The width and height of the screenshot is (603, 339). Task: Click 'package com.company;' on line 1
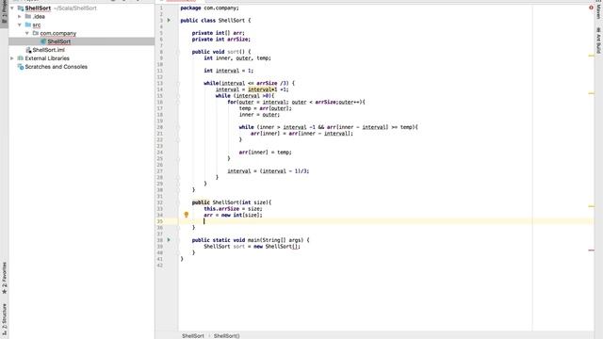[209, 8]
